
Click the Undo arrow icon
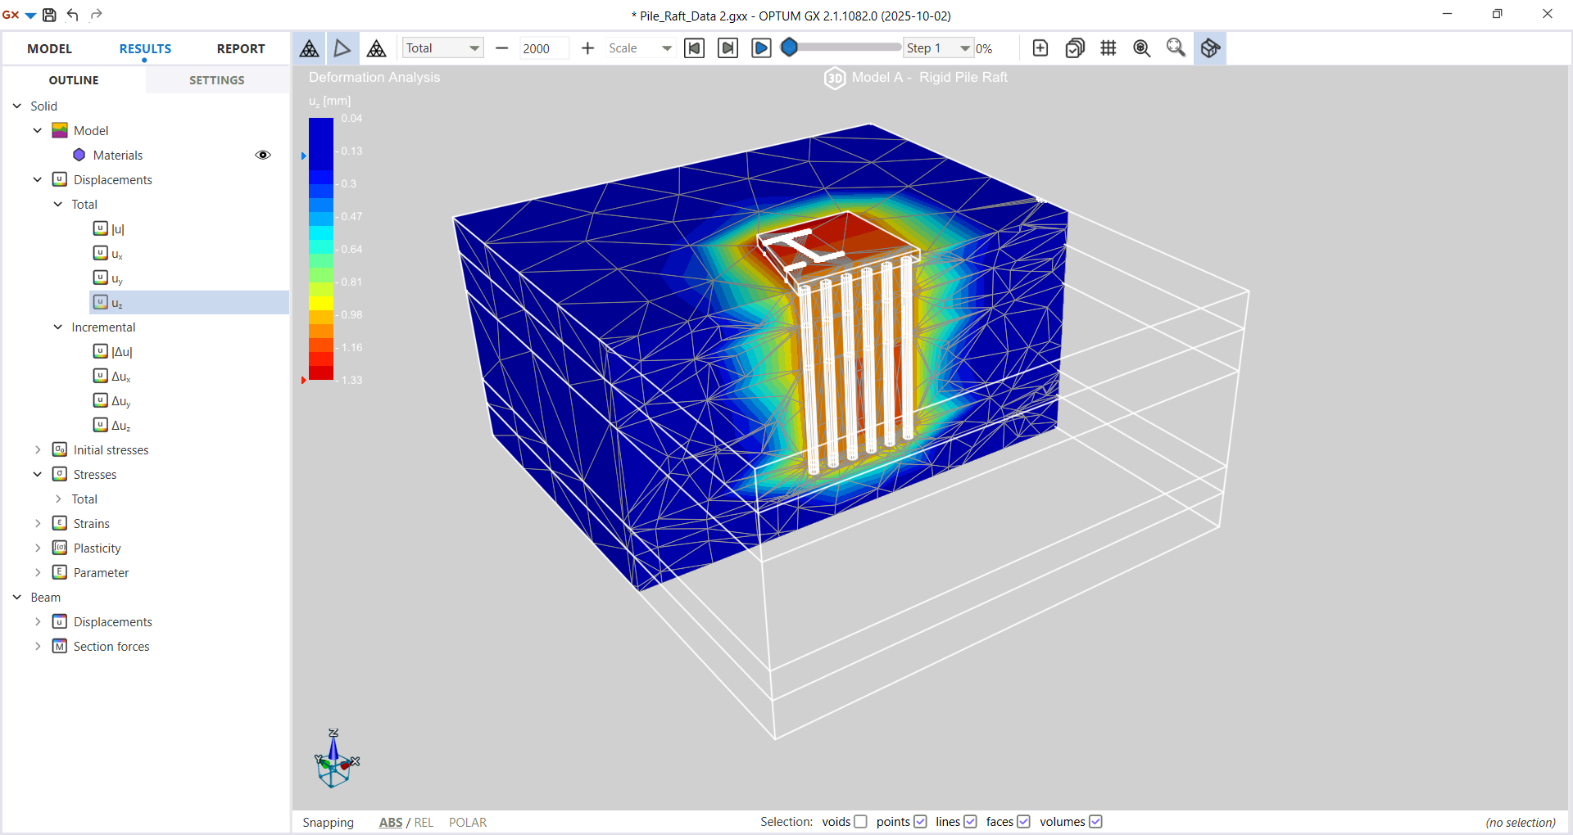point(73,15)
